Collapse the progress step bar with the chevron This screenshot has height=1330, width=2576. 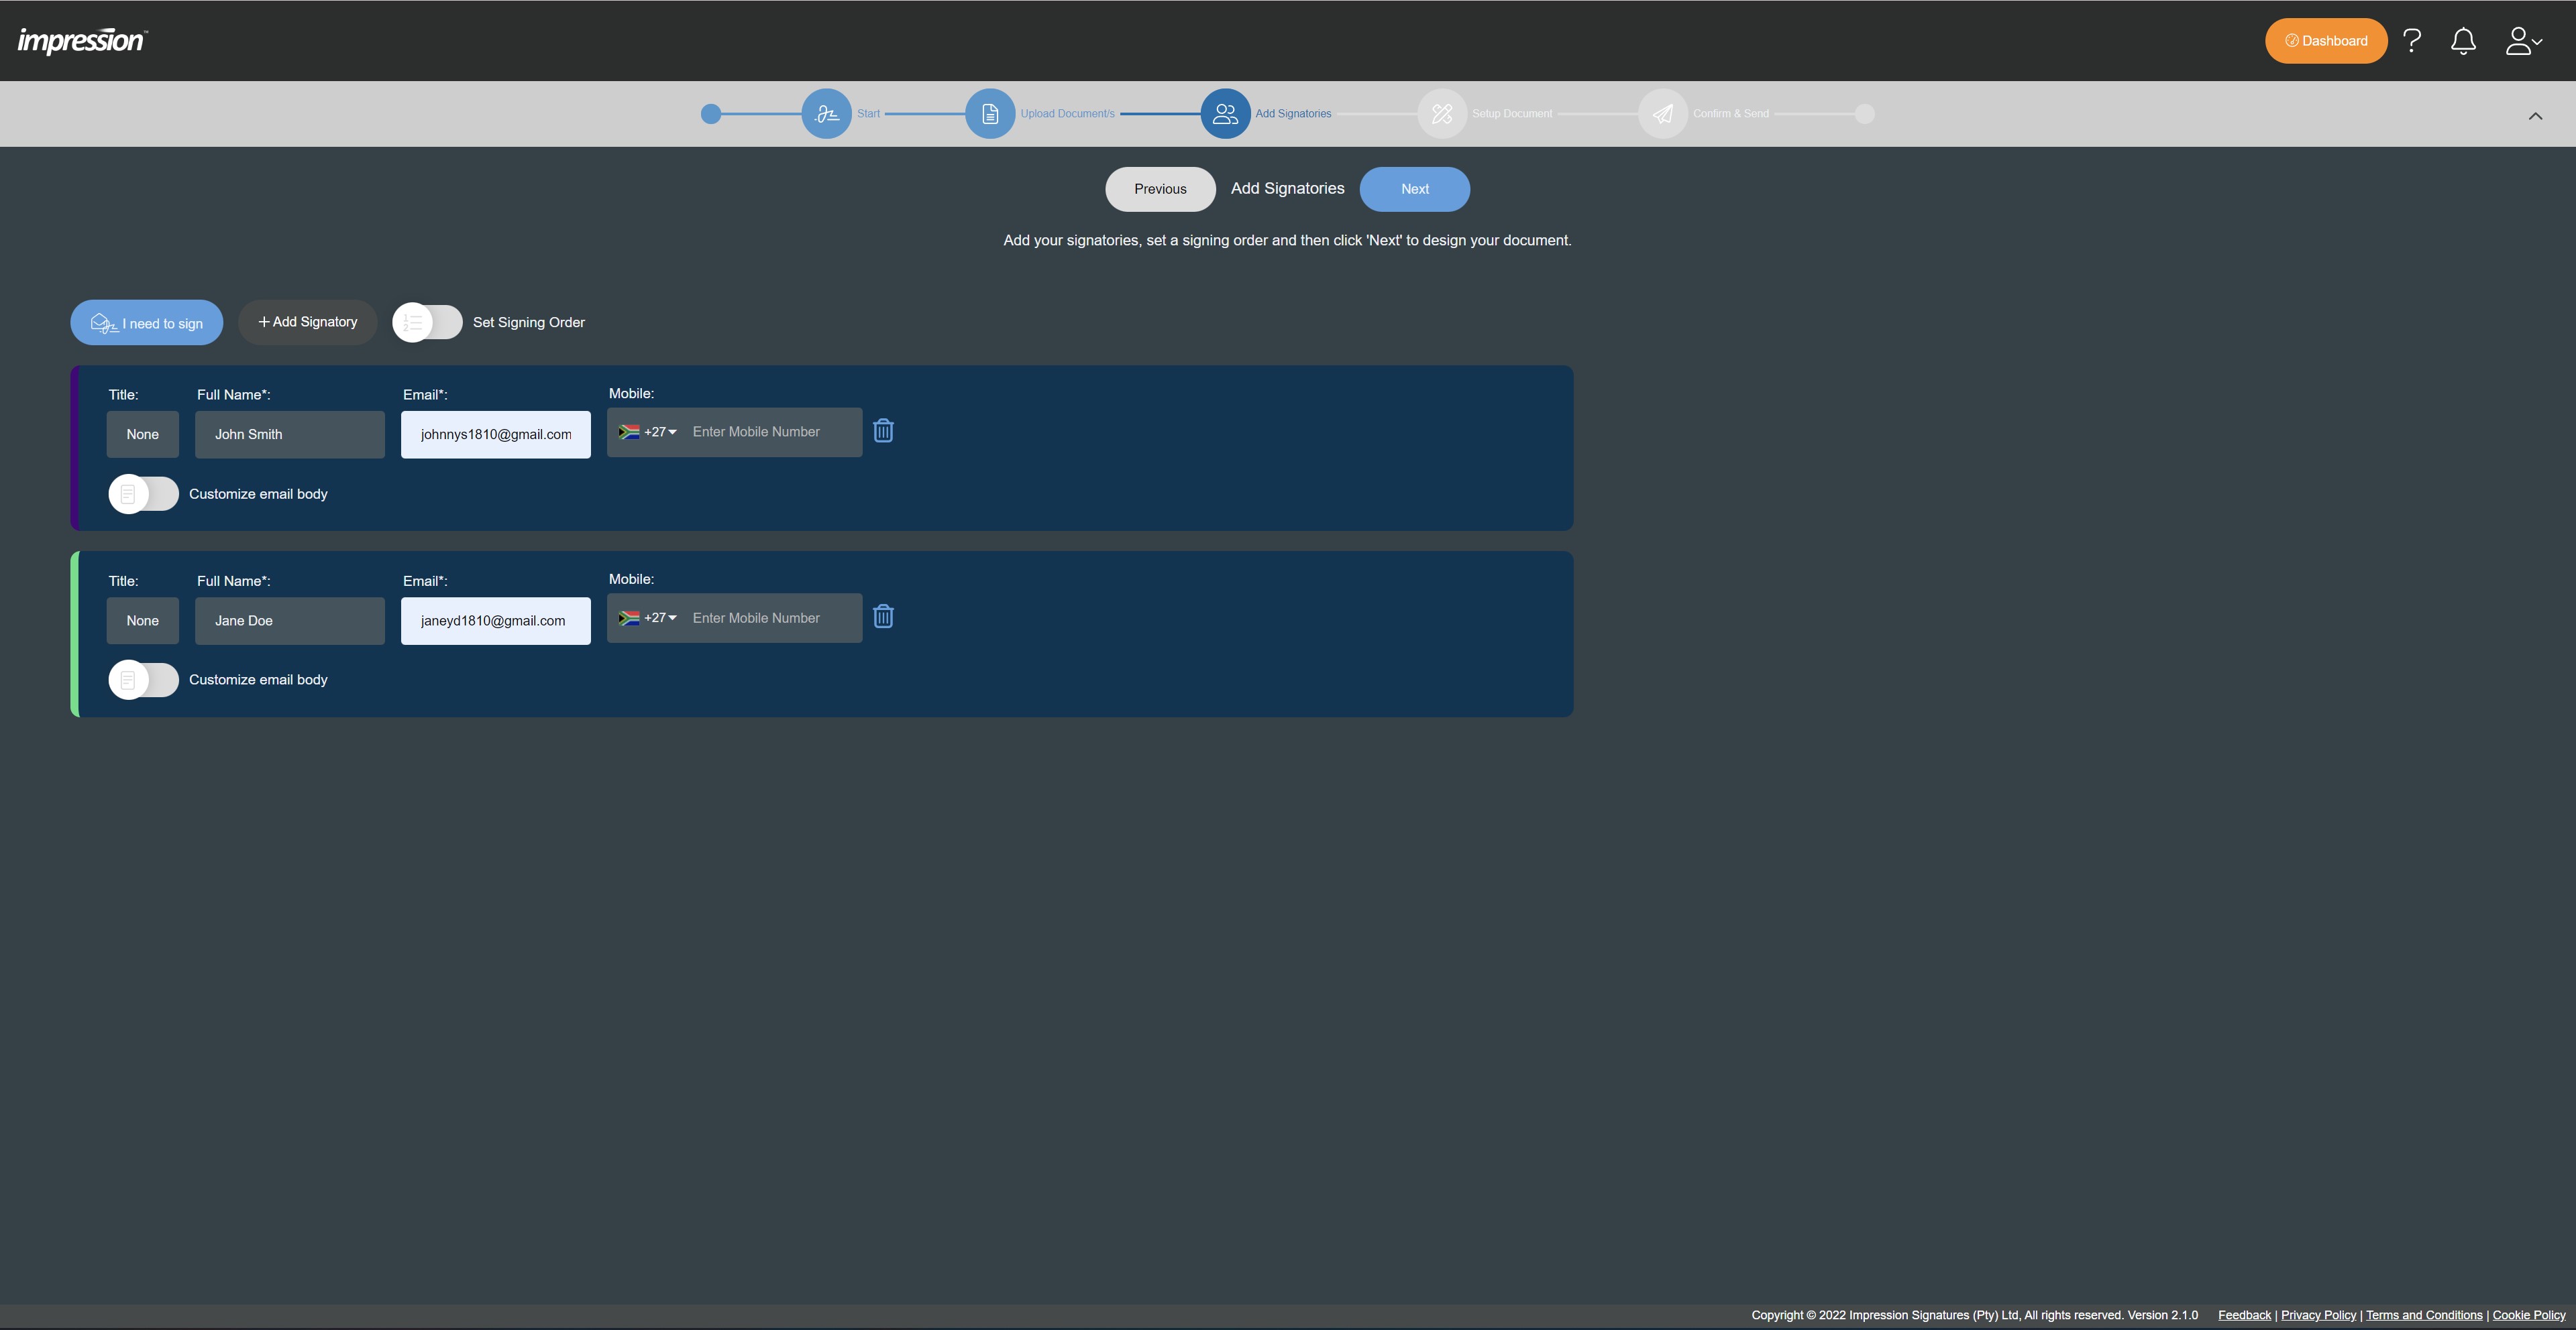[x=2535, y=116]
